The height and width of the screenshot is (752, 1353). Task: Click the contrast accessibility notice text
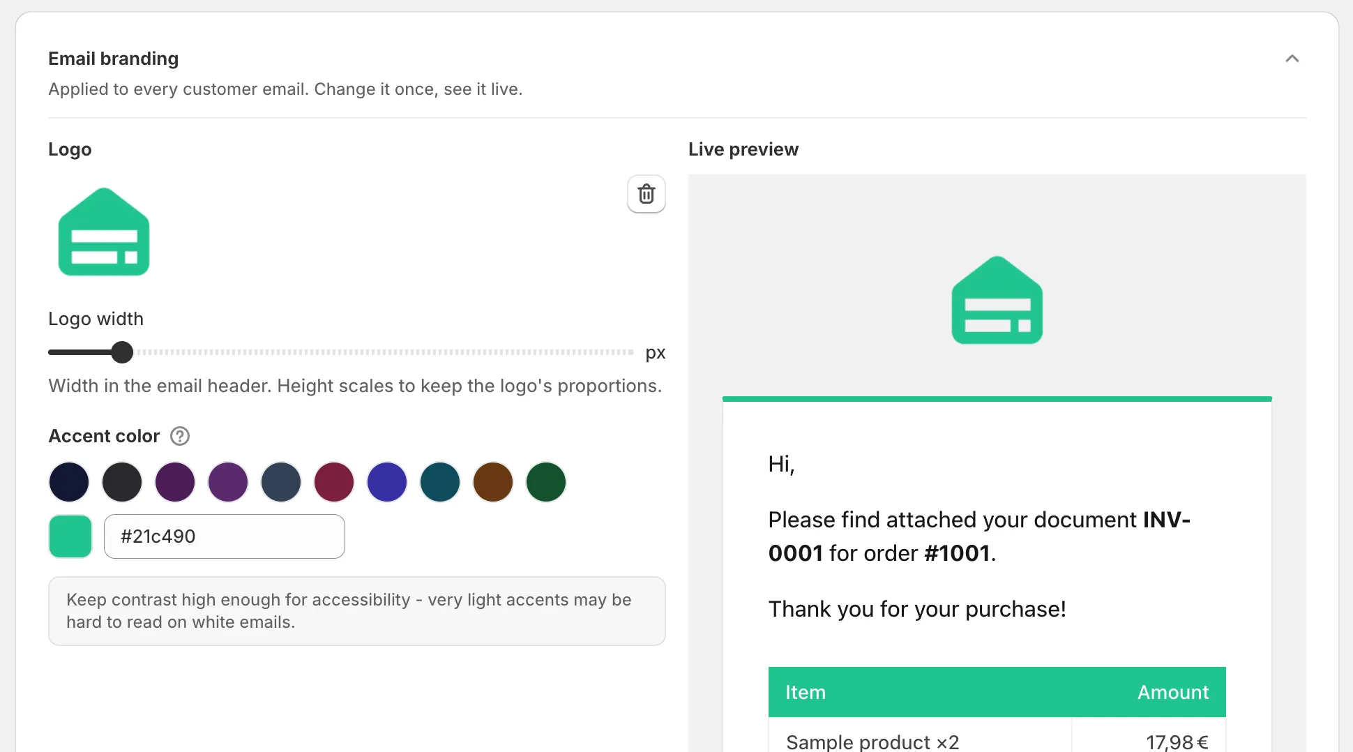[x=349, y=611]
